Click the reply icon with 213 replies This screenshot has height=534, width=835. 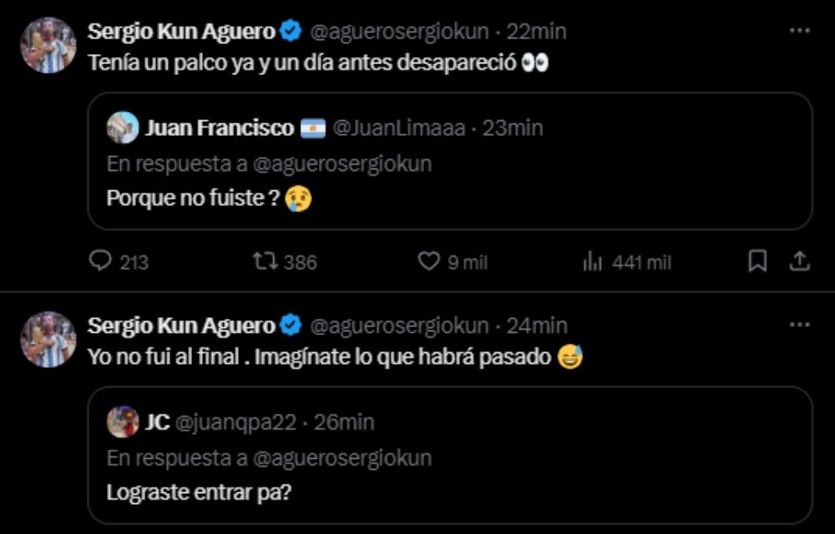pos(101,262)
